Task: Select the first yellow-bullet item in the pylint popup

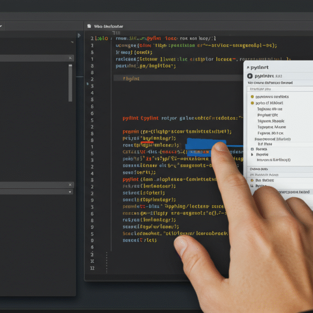Action: tap(252, 97)
